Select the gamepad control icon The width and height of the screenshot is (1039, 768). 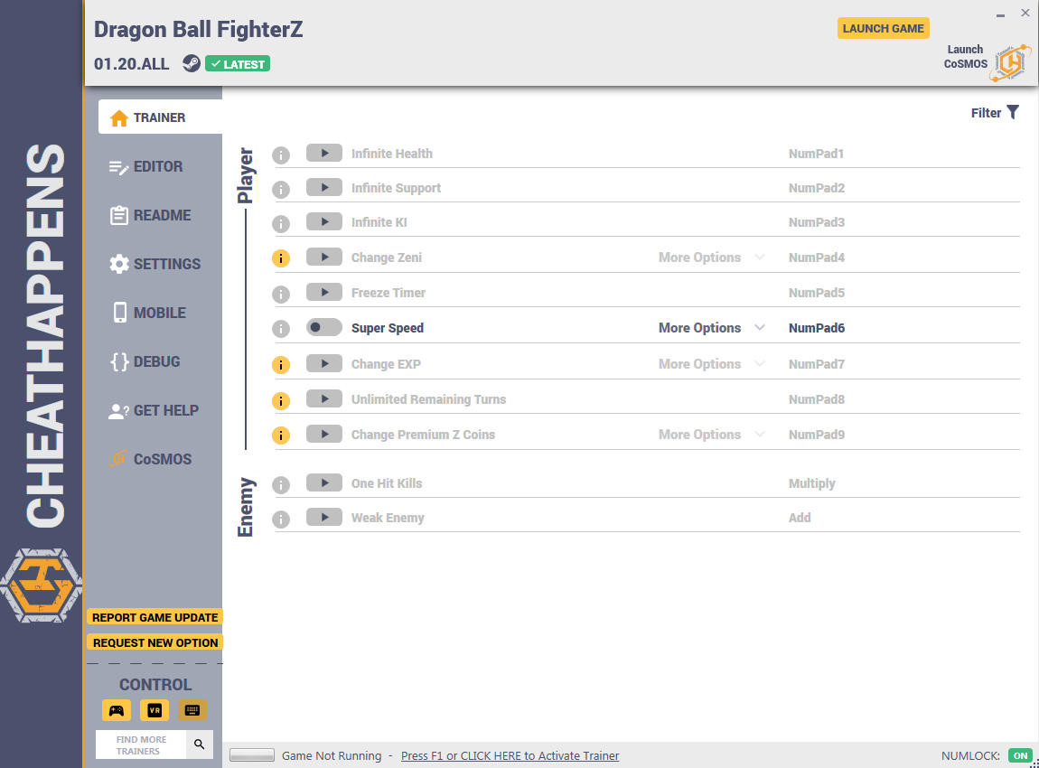[117, 710]
